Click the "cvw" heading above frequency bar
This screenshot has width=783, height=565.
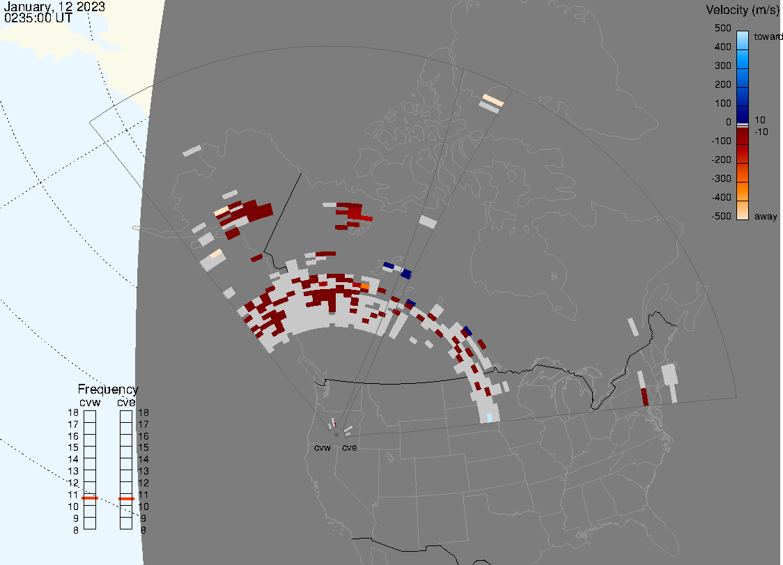tap(90, 403)
